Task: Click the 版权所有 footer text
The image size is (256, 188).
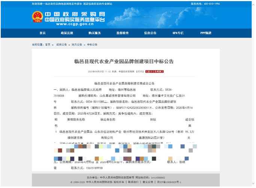Action: [x=118, y=182]
